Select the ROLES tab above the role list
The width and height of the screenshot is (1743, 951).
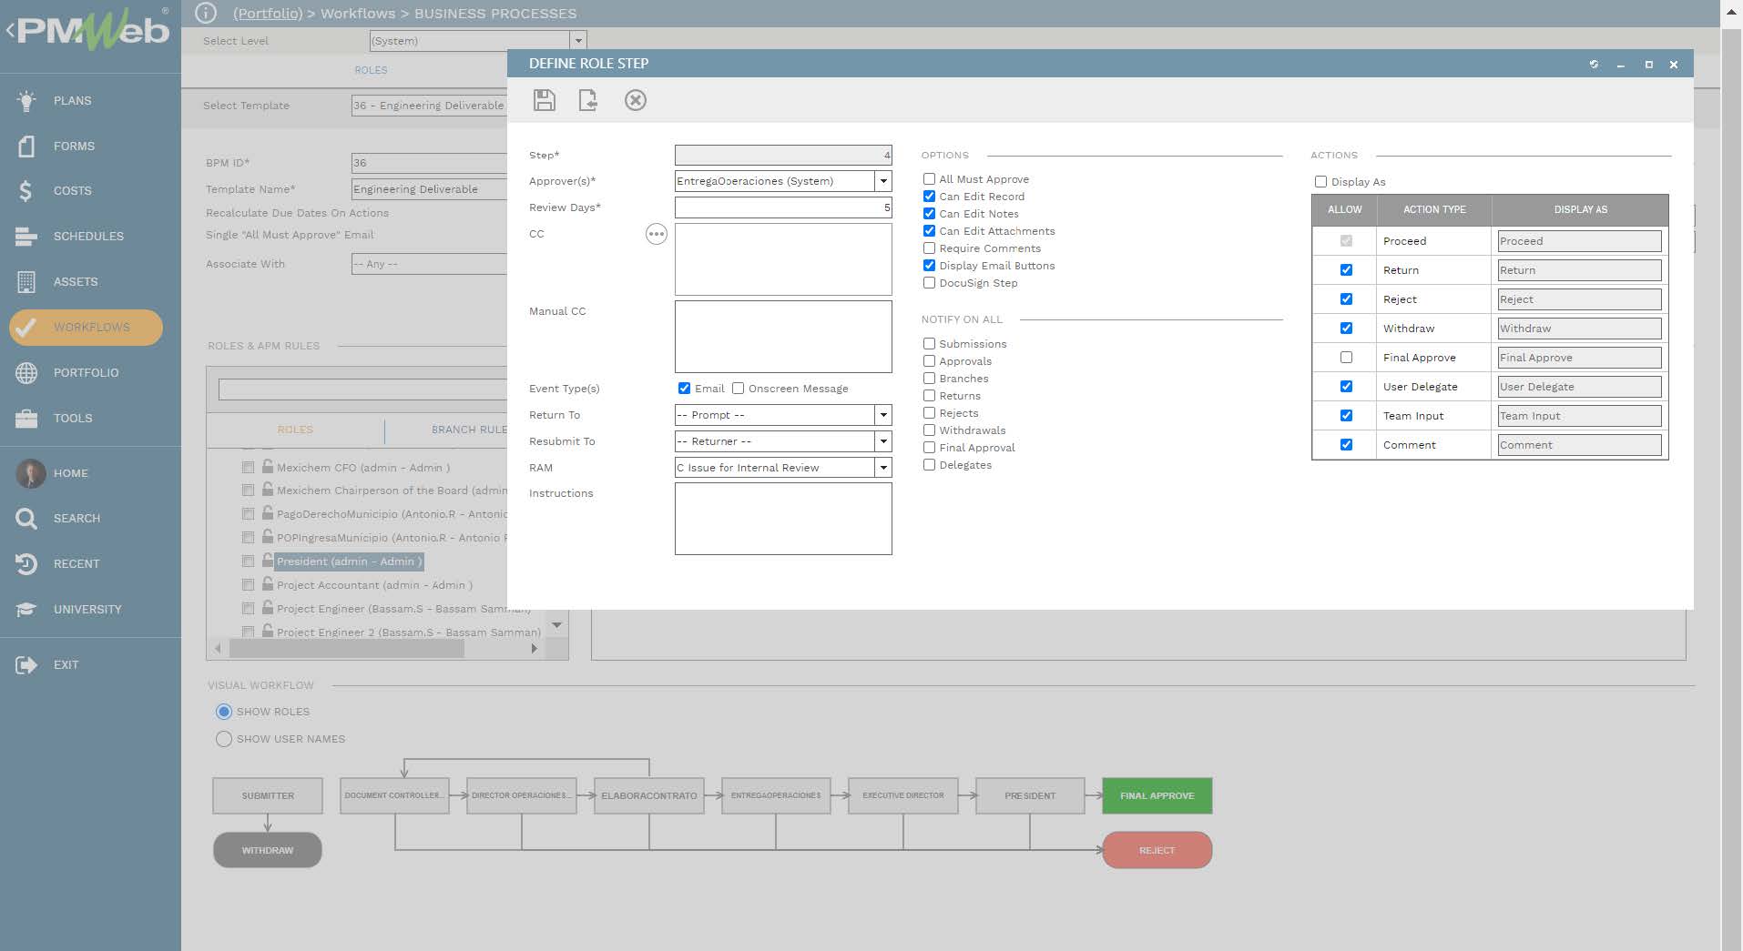tap(295, 430)
